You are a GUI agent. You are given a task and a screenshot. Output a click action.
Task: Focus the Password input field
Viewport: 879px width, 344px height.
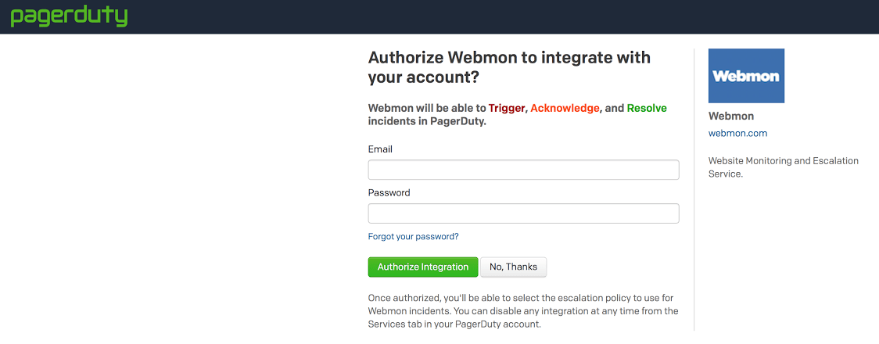(523, 213)
